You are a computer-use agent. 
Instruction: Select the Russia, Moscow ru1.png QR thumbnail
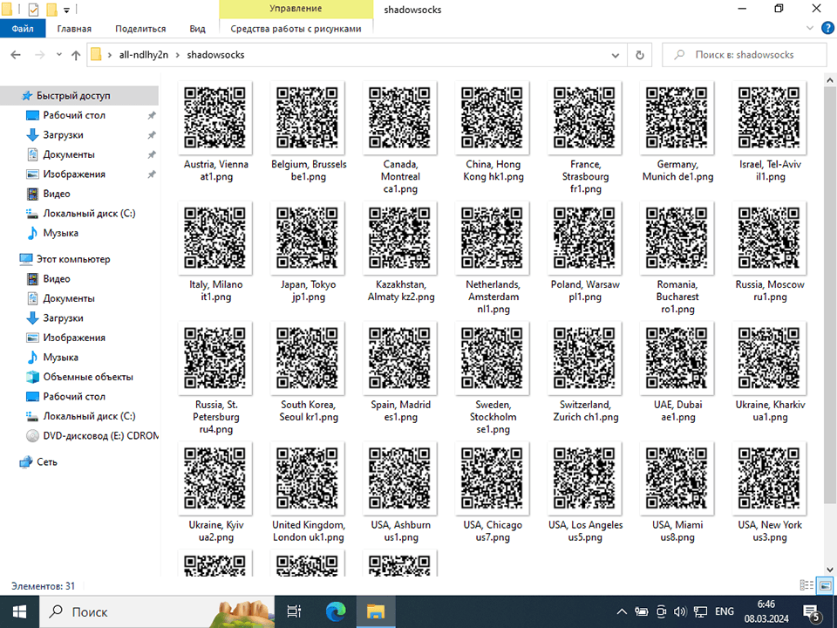tap(769, 237)
